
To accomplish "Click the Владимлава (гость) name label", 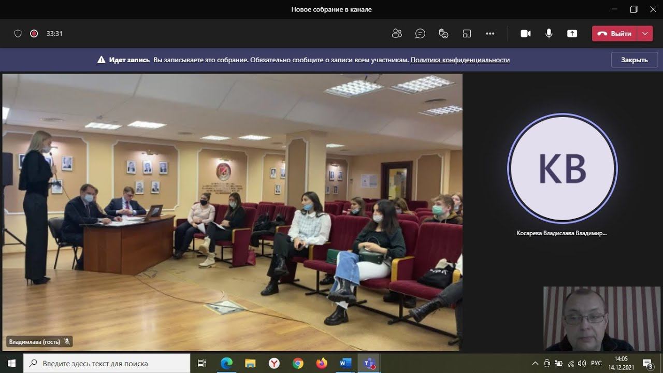I will pyautogui.click(x=35, y=342).
